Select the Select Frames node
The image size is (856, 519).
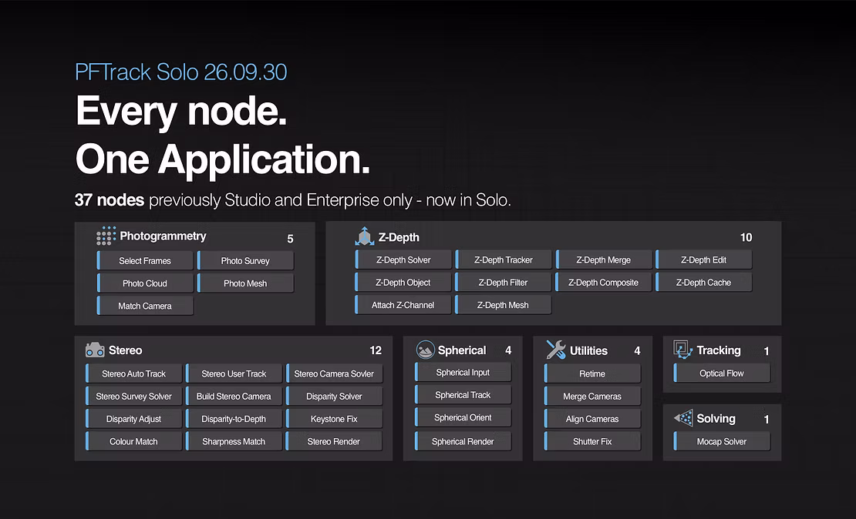pyautogui.click(x=145, y=260)
